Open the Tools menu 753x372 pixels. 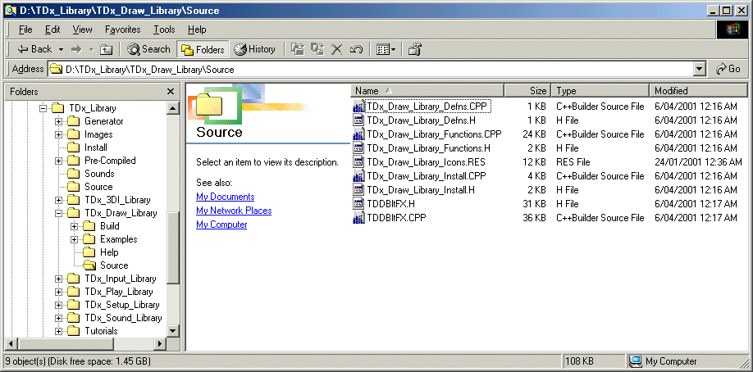(x=164, y=29)
